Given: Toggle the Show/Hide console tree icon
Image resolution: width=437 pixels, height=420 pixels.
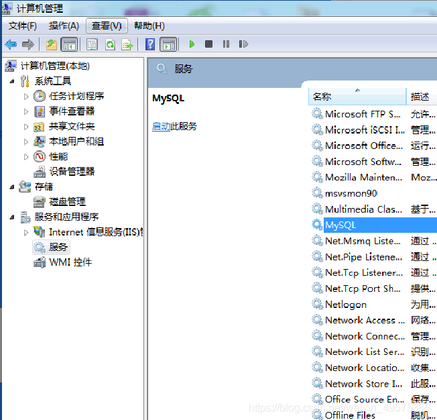Looking at the screenshot, I should (x=70, y=44).
